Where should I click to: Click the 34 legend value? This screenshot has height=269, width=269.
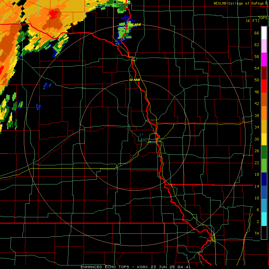(x=257, y=127)
